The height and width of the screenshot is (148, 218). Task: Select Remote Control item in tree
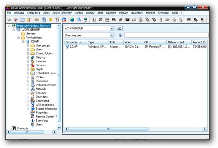click(46, 117)
